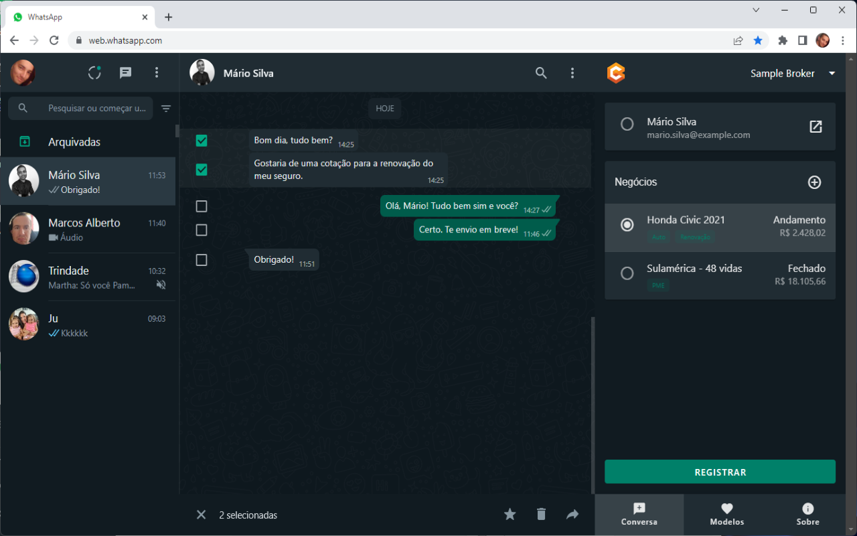Uncheck the "Bom dia, tudo bem?" message
857x536 pixels.
pyautogui.click(x=202, y=141)
